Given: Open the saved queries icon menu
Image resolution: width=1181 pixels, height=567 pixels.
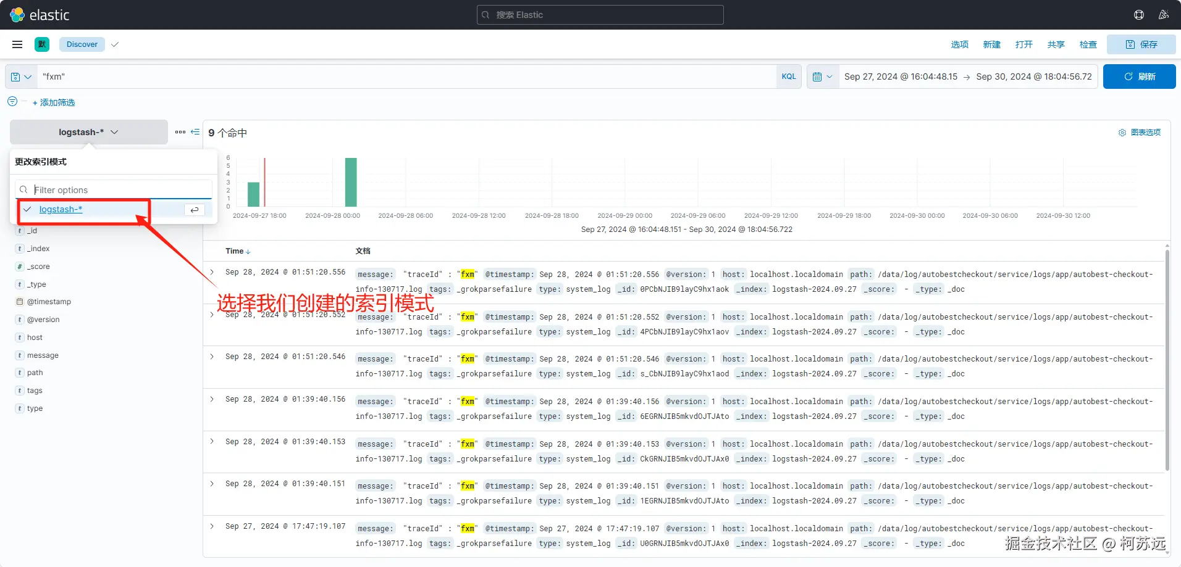Looking at the screenshot, I should point(21,77).
